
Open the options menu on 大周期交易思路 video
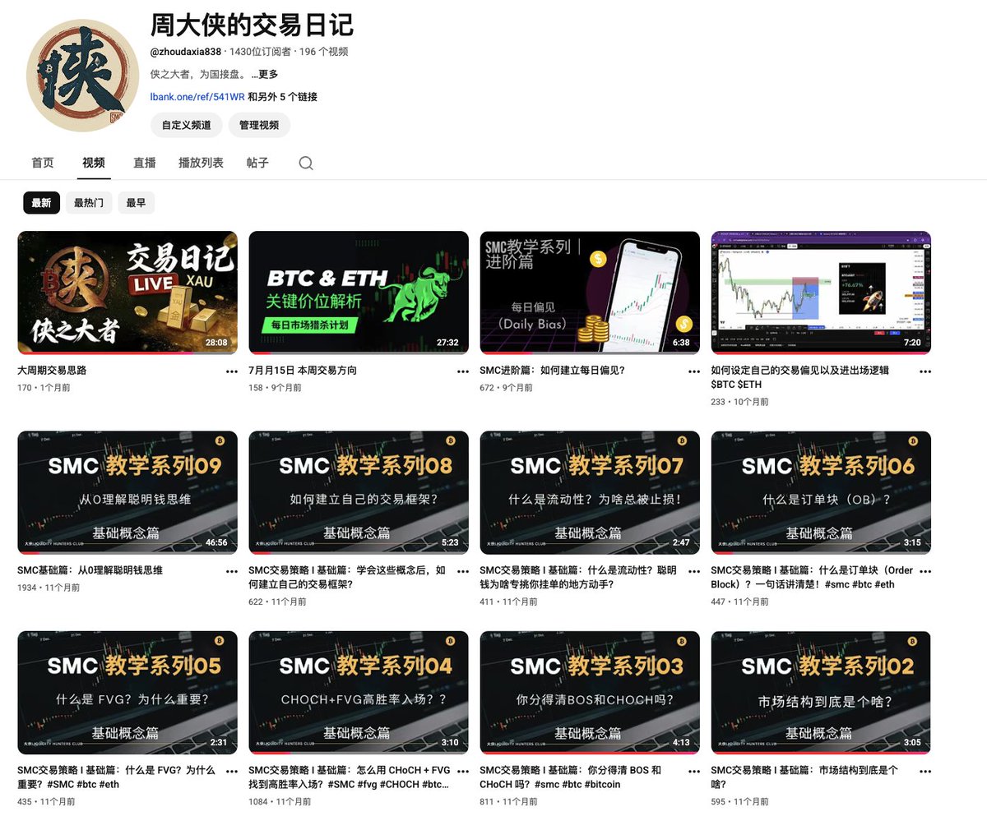tap(231, 371)
